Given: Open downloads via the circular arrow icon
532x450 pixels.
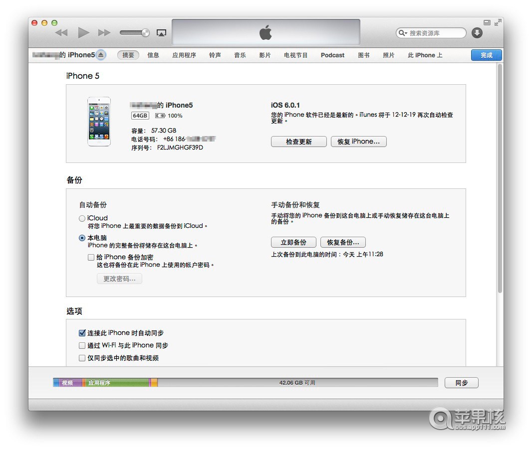Looking at the screenshot, I should pos(477,33).
